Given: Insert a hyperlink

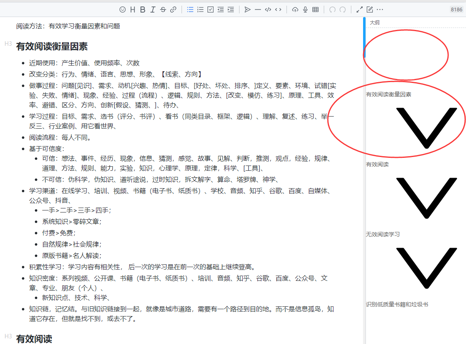Looking at the screenshot, I should (x=173, y=9).
